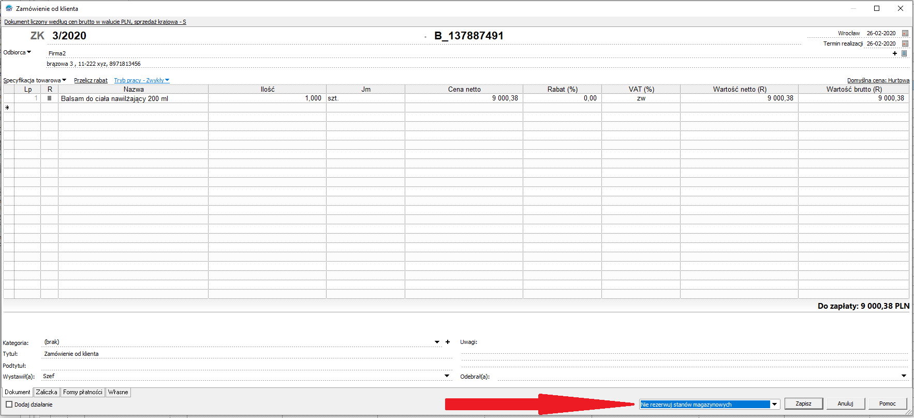Expand Kategoria dropdown arrow
Screen dimensions: 914x418
pyautogui.click(x=437, y=342)
